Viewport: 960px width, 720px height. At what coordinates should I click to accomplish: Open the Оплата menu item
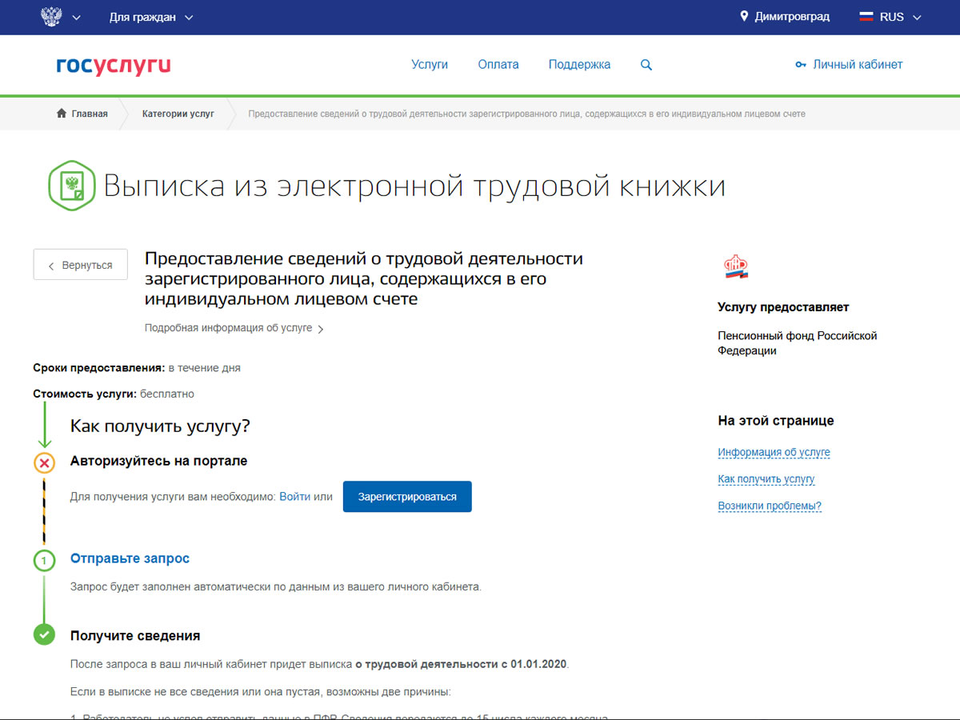point(498,65)
